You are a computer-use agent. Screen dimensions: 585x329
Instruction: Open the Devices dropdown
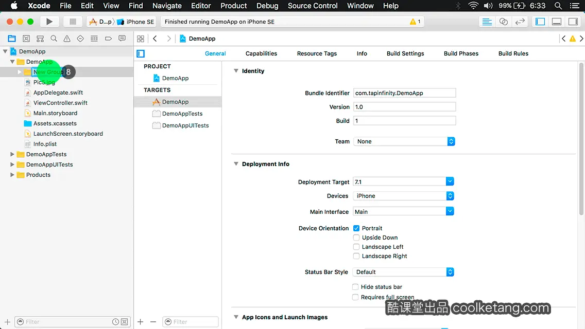point(403,196)
